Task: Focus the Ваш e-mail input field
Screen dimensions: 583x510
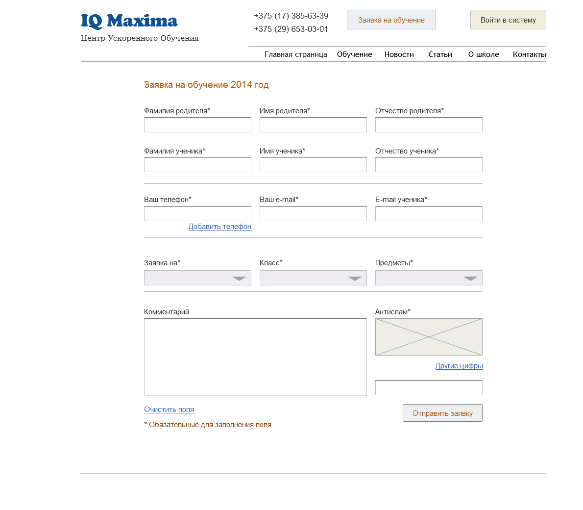Action: (x=313, y=214)
